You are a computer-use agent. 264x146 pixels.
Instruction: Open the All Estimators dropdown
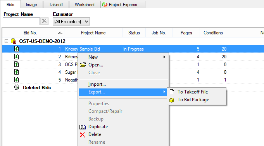71,22
